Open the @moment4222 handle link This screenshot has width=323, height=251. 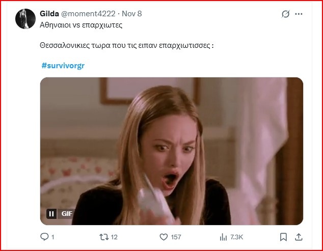coord(88,14)
